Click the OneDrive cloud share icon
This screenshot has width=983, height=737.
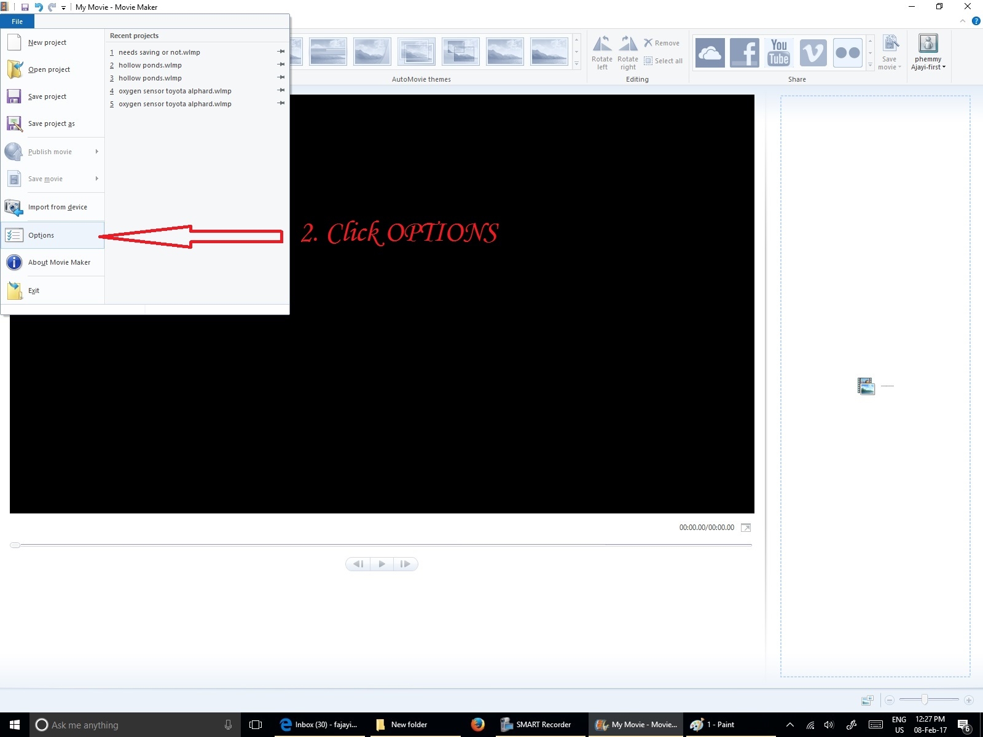[x=710, y=53]
